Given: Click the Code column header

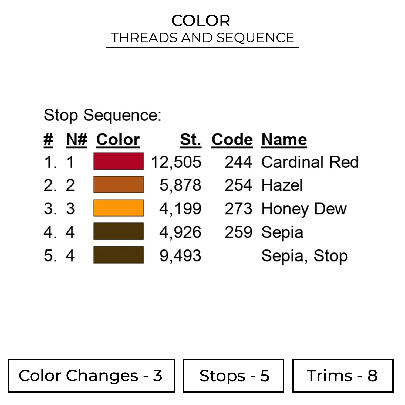Looking at the screenshot, I should point(232,140).
